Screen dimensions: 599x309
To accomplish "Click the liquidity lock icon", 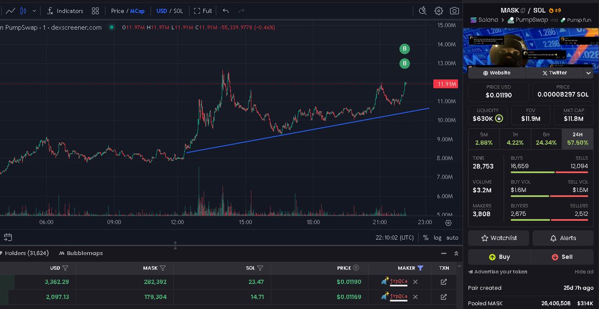I will 499,119.
